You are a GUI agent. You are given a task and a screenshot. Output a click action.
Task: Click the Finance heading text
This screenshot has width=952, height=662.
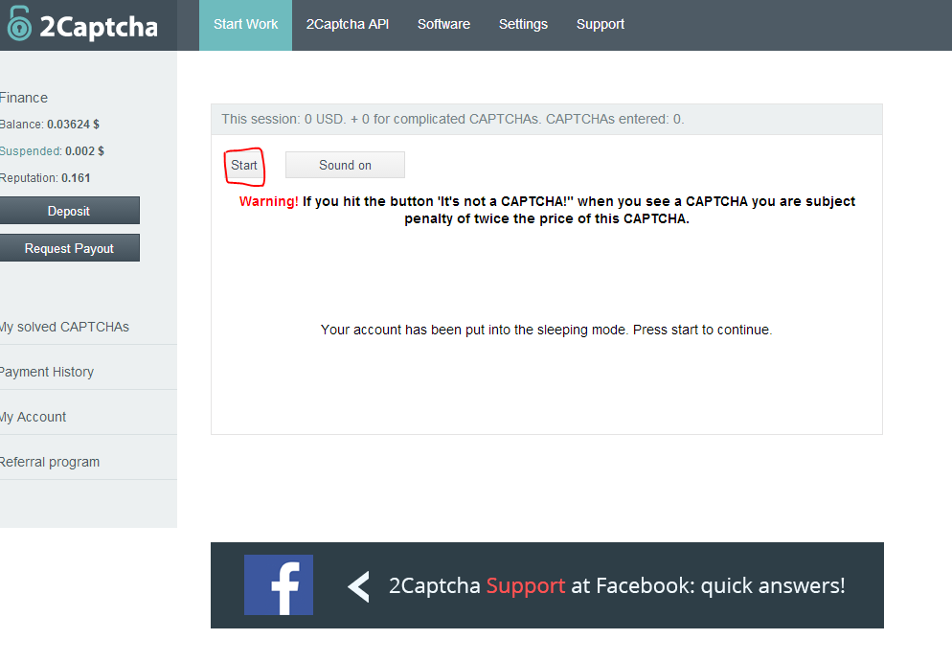point(24,98)
